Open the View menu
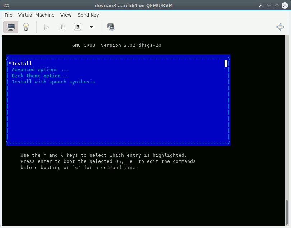The image size is (291, 228). point(66,15)
